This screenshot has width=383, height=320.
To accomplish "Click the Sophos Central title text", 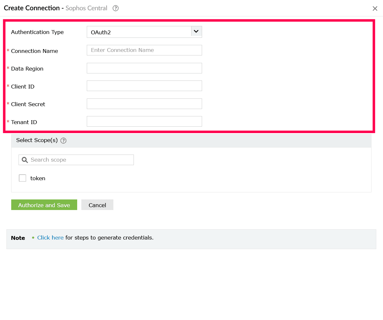I will pyautogui.click(x=86, y=8).
